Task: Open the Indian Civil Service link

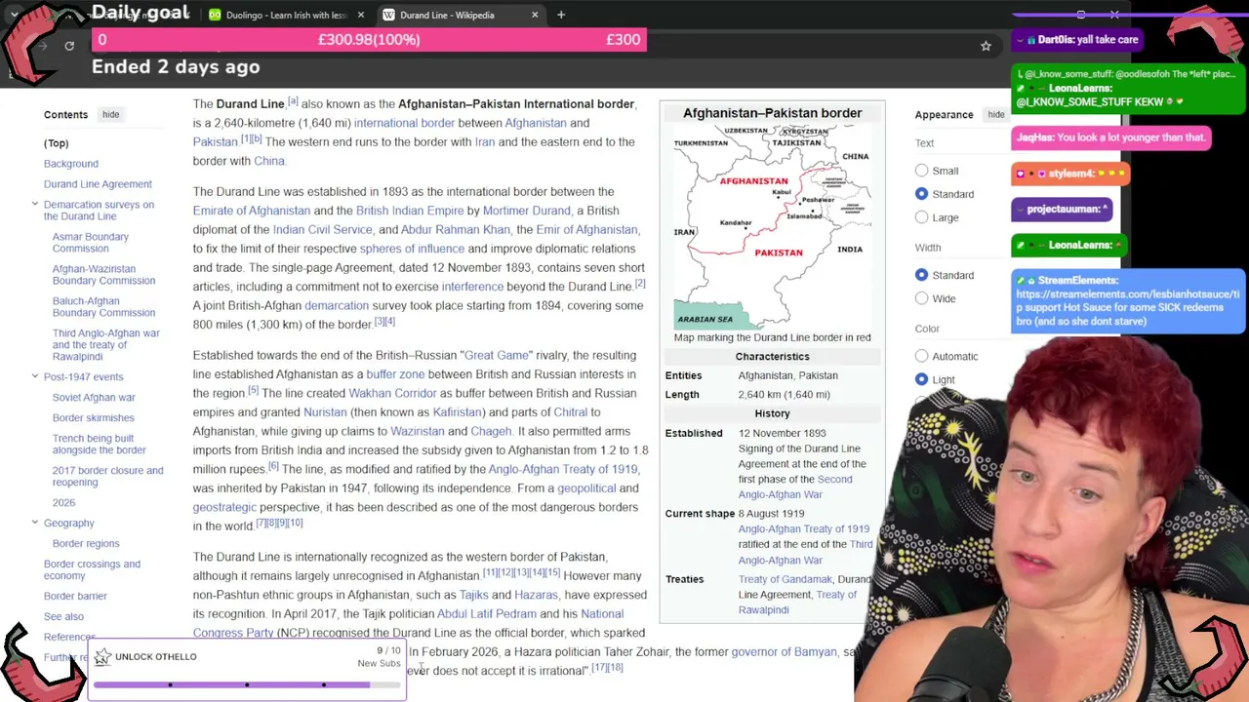Action: [322, 230]
